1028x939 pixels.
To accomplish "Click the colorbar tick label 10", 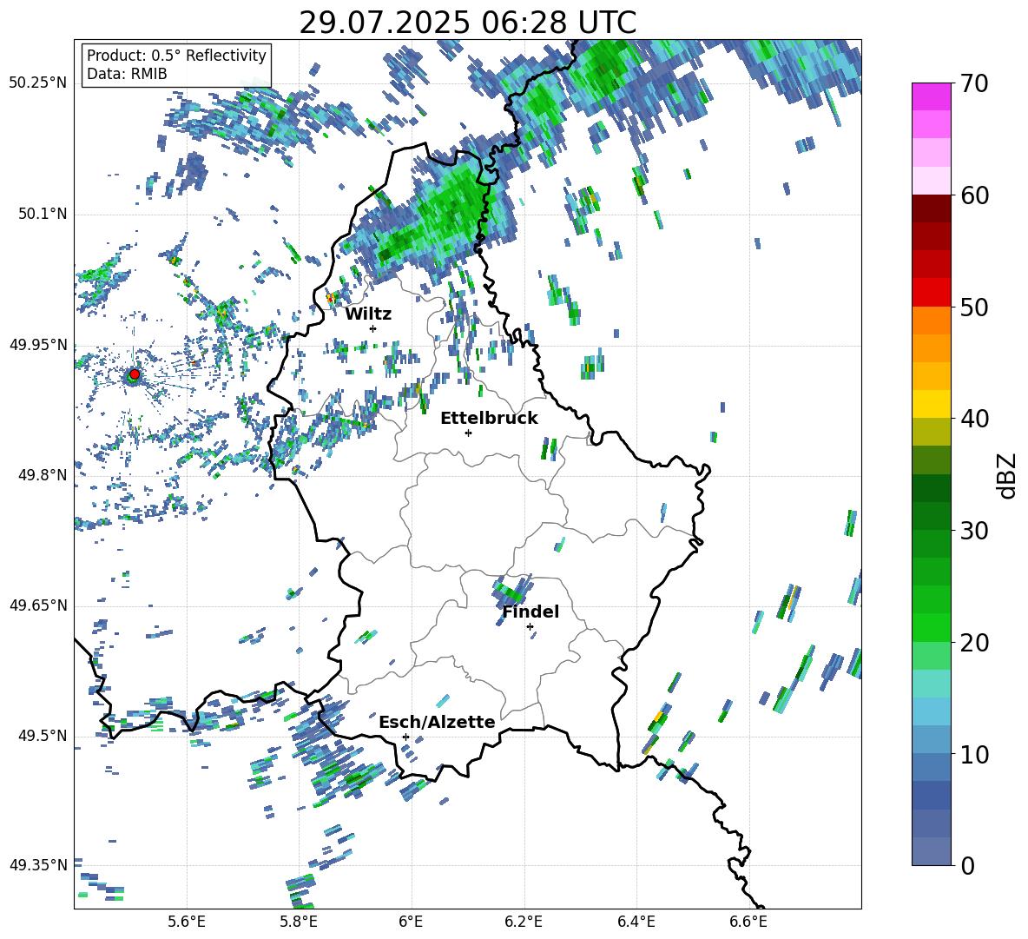I will (974, 754).
